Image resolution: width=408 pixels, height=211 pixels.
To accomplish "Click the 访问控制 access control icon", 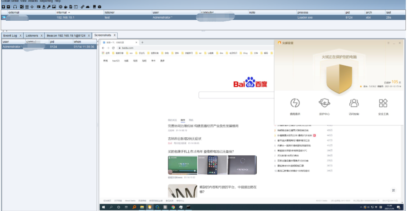I will click(x=354, y=103).
